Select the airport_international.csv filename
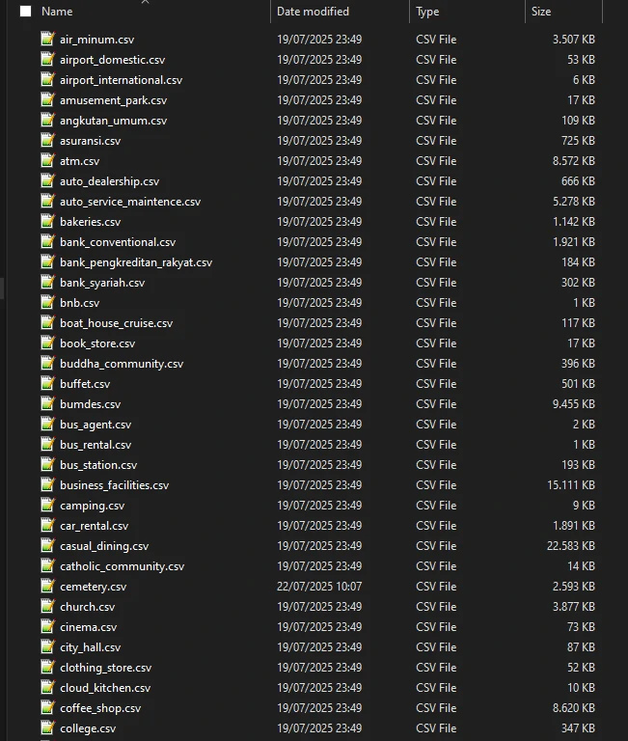Screen dimensions: 628x741 [121, 80]
